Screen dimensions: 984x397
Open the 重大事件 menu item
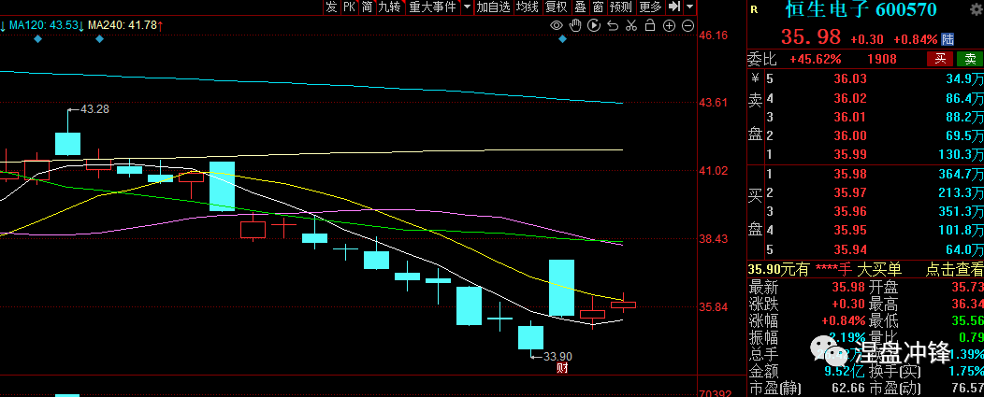pos(432,7)
